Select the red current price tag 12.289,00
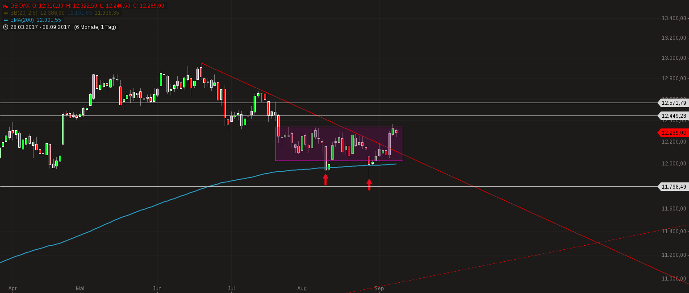 tap(673, 132)
